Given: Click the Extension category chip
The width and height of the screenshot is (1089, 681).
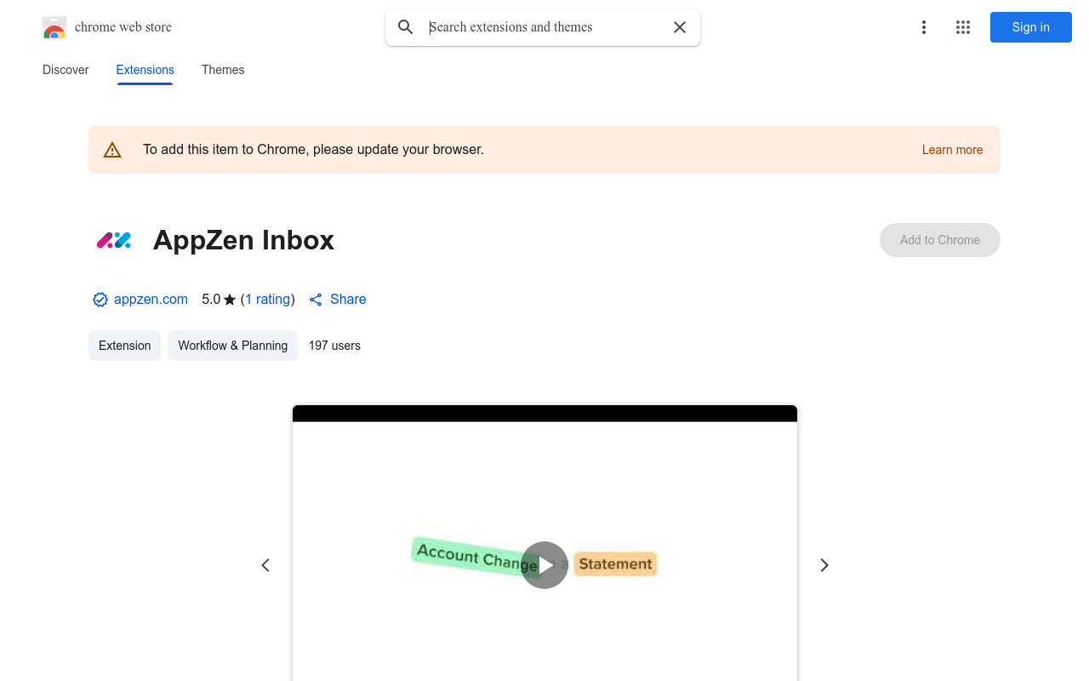Looking at the screenshot, I should [124, 346].
